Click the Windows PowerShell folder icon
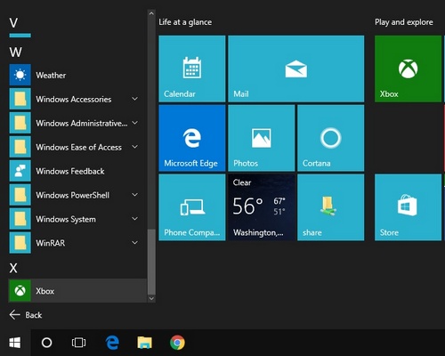Viewport: 445px width, 356px height. tap(20, 195)
